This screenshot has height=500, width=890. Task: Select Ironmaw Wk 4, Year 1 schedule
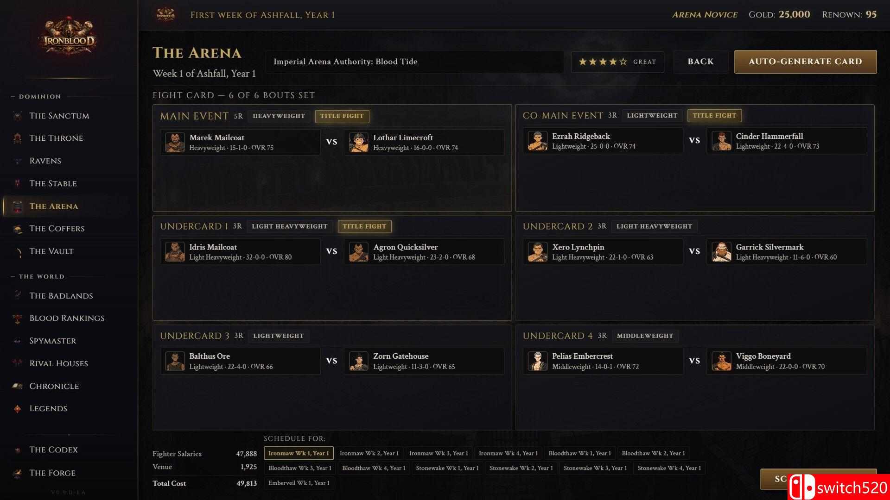pyautogui.click(x=509, y=453)
